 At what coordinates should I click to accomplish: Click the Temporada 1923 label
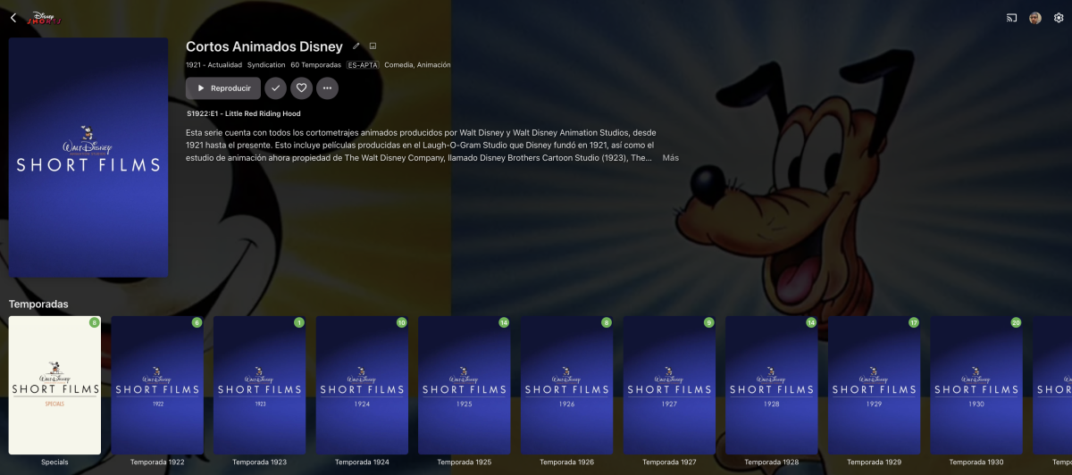coord(259,462)
